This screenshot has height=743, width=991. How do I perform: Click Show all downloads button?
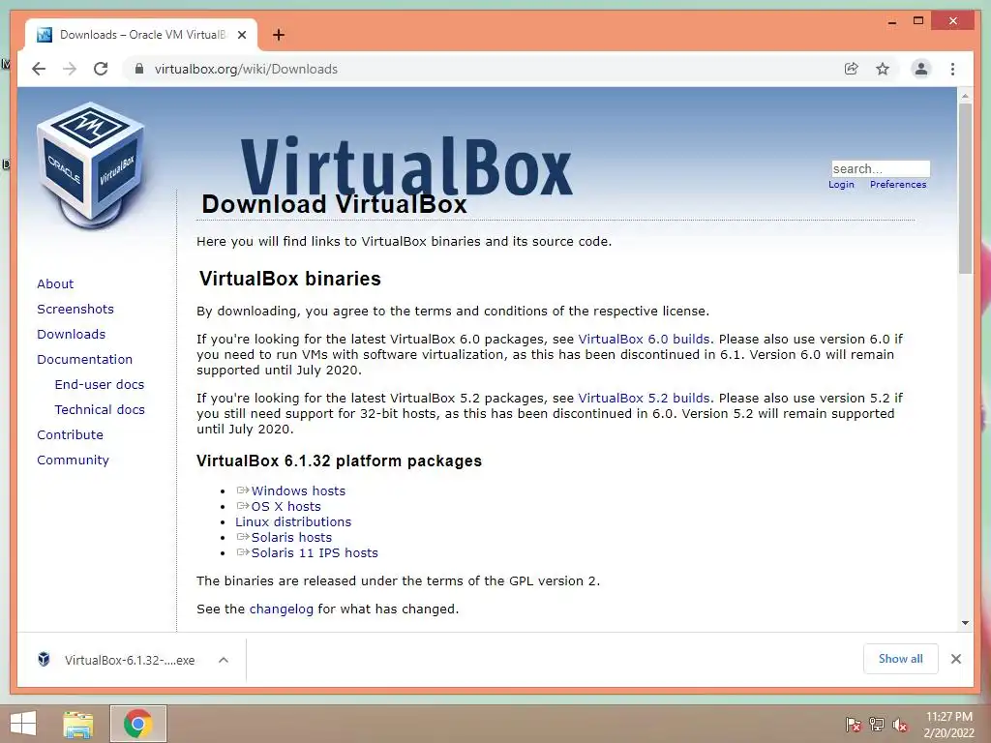[901, 659]
